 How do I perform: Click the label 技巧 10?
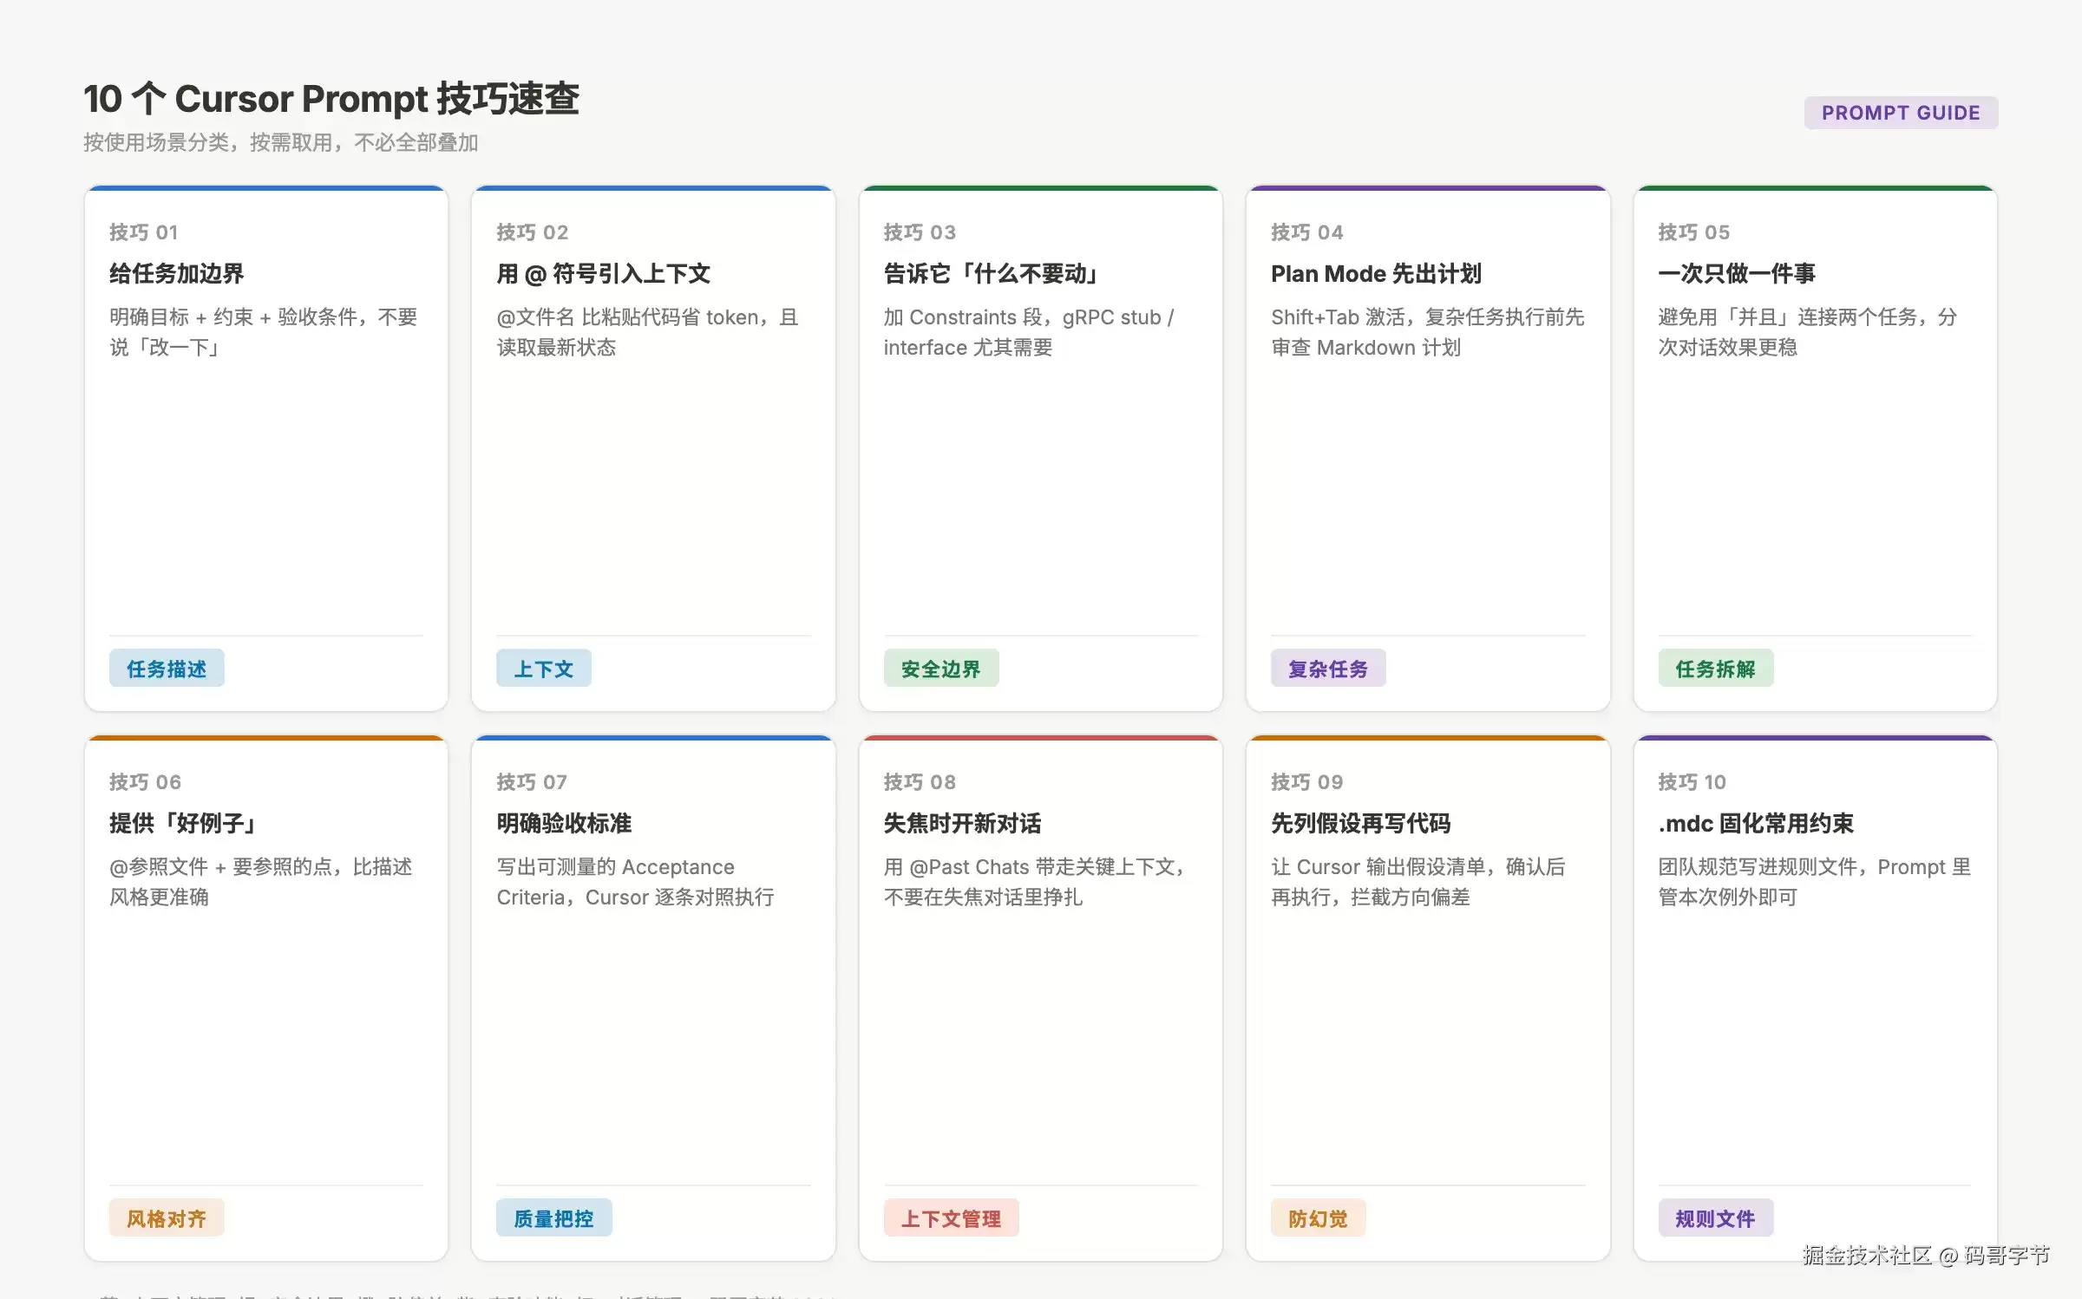1692,782
